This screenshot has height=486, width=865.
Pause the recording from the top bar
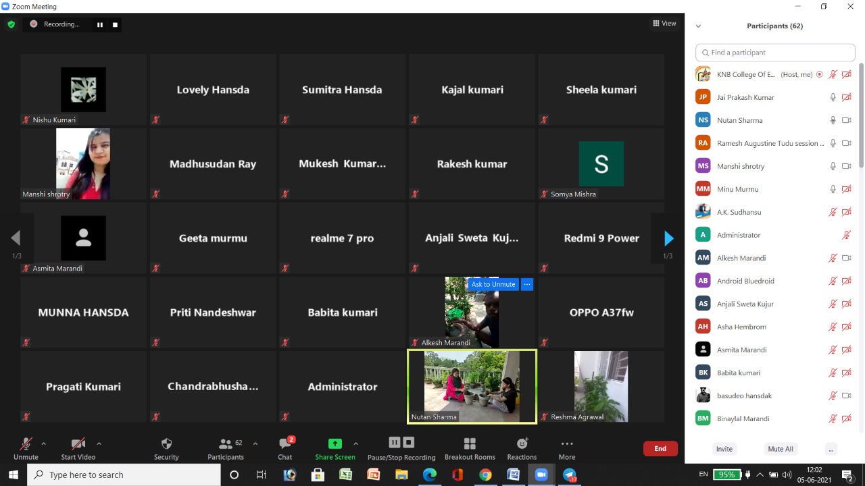pos(100,24)
